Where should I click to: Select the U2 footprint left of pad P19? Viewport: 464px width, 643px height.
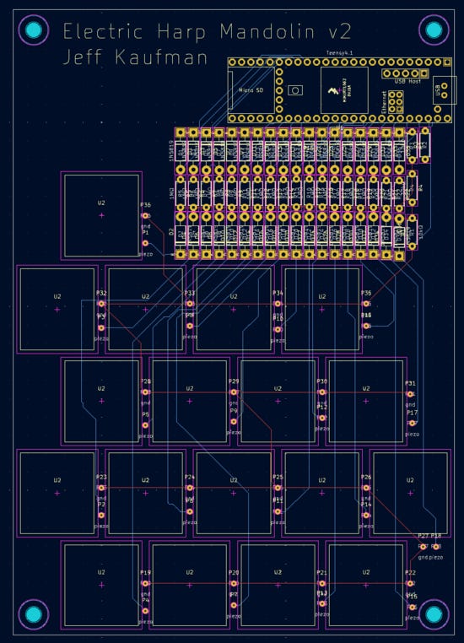pyautogui.click(x=101, y=585)
